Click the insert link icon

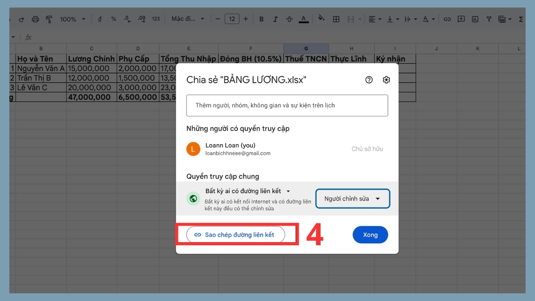coord(447,19)
